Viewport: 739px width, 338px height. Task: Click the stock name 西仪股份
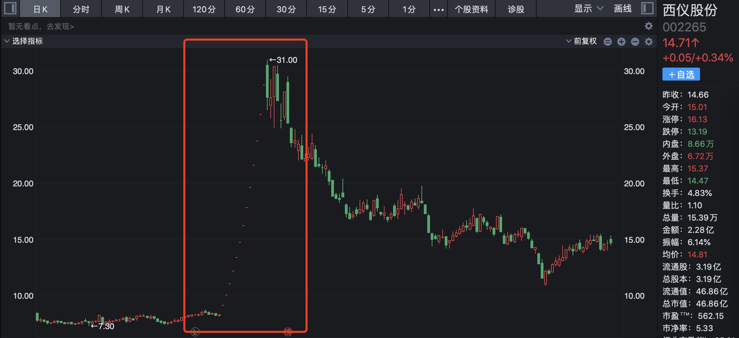coord(690,10)
